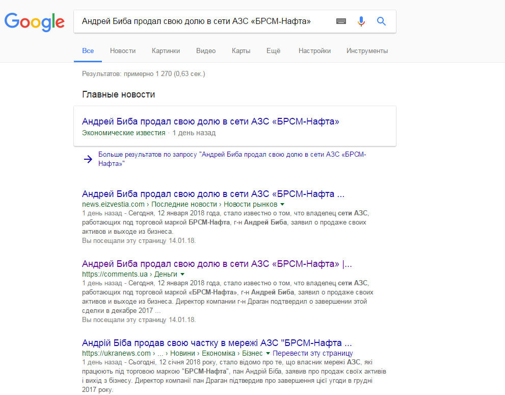Open the news.eizvestia.com result title

pyautogui.click(x=213, y=194)
